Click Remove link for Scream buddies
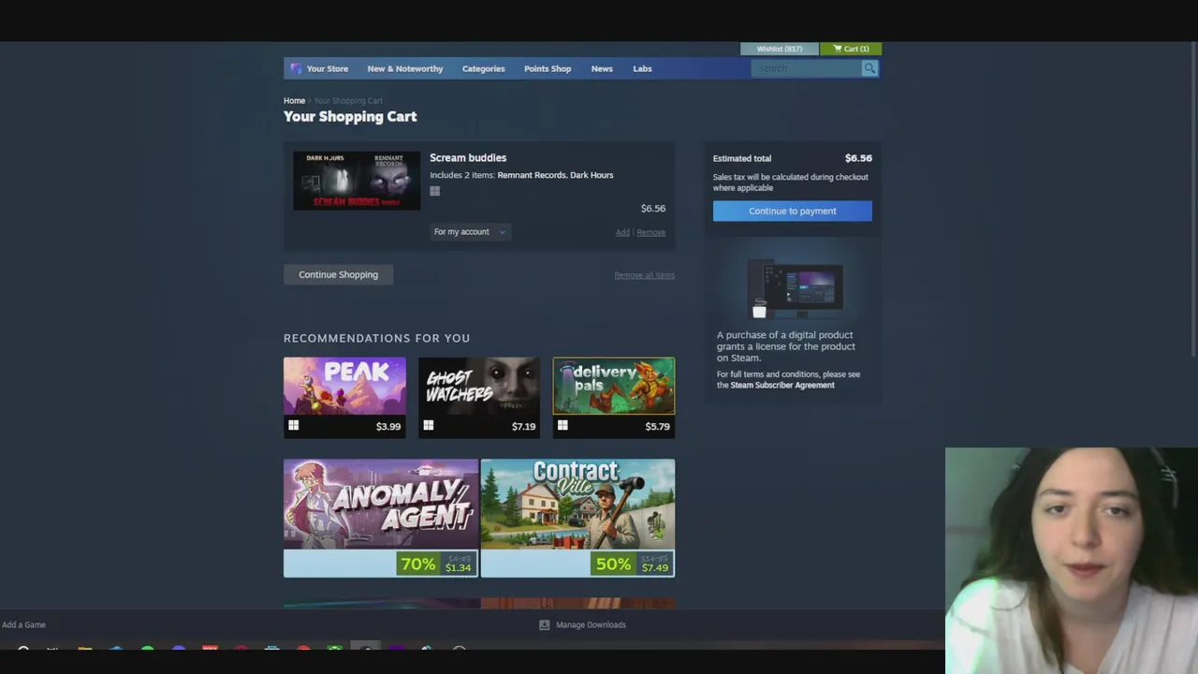Image resolution: width=1198 pixels, height=674 pixels. [650, 232]
